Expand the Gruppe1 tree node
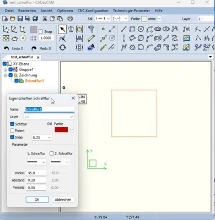 [6, 70]
